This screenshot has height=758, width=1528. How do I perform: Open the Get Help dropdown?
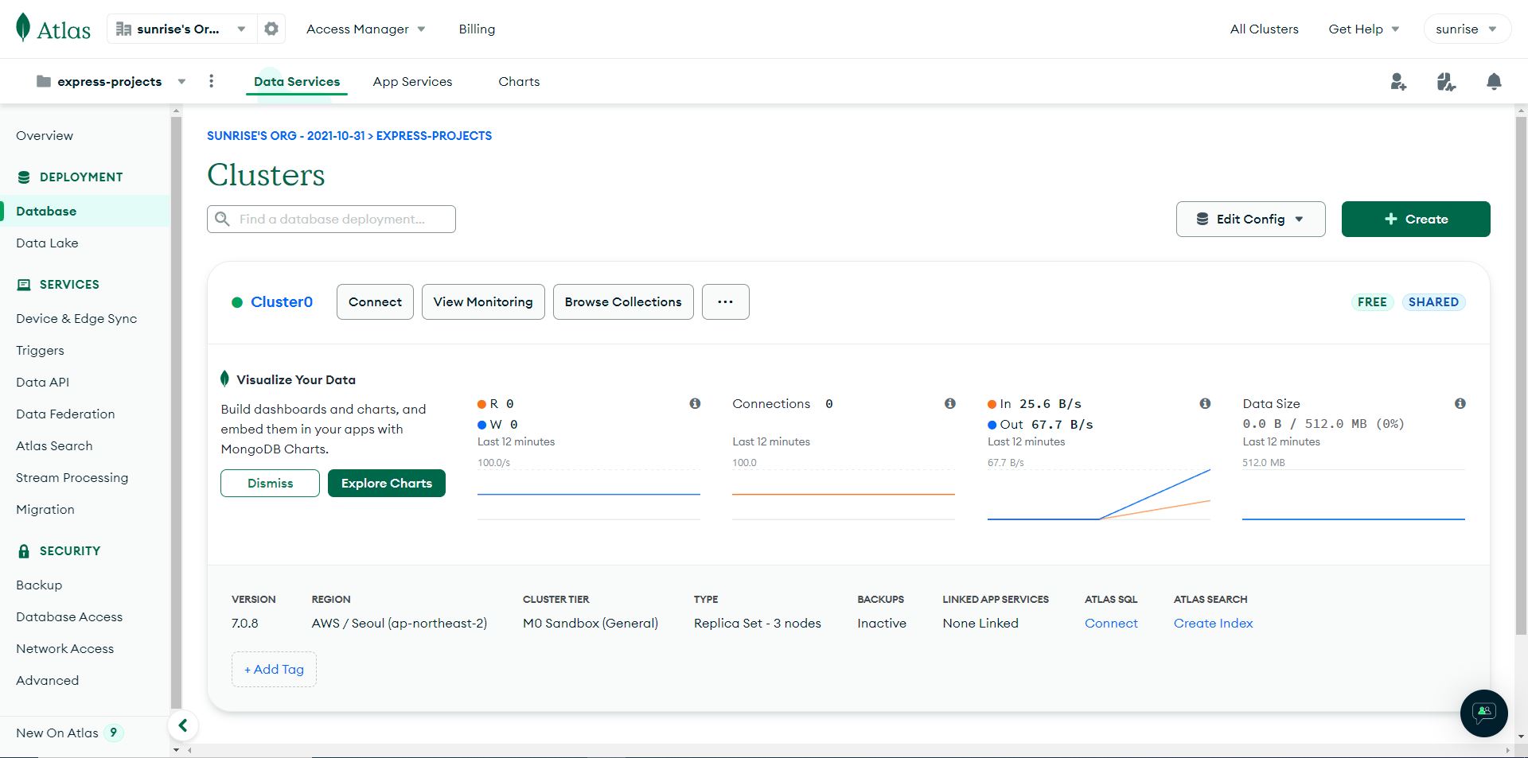click(x=1363, y=29)
